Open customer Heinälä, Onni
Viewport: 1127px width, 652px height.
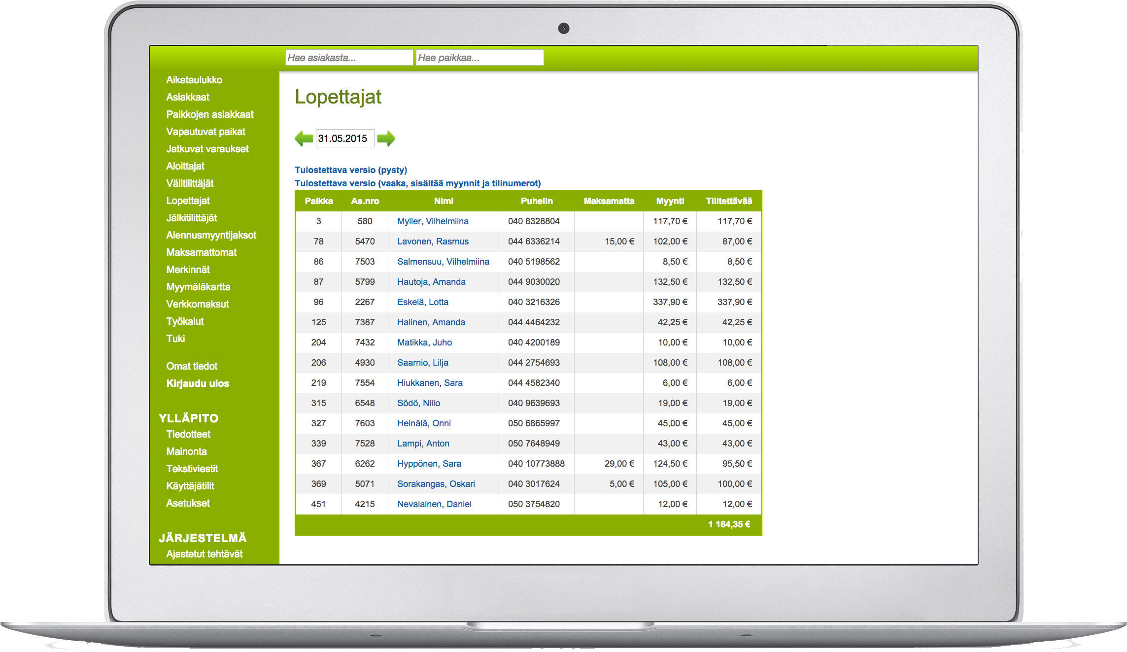point(424,423)
